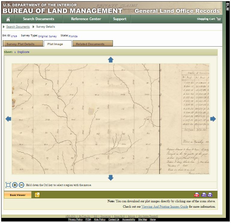
Task: Click the Survey Details breadcrumb text
Action: 46,27
